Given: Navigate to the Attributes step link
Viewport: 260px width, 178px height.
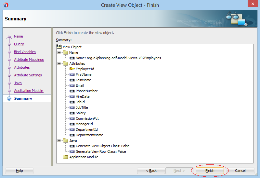Looking at the screenshot, I should pos(22,67).
